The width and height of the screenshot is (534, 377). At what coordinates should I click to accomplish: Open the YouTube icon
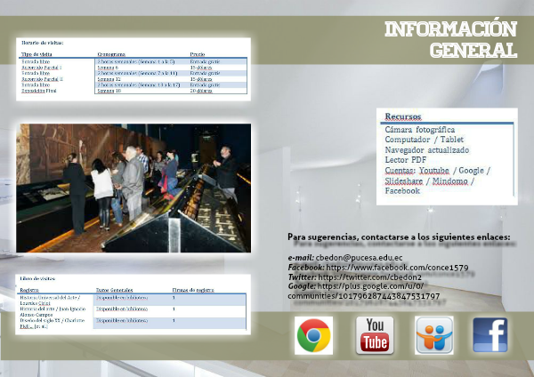[x=375, y=336]
